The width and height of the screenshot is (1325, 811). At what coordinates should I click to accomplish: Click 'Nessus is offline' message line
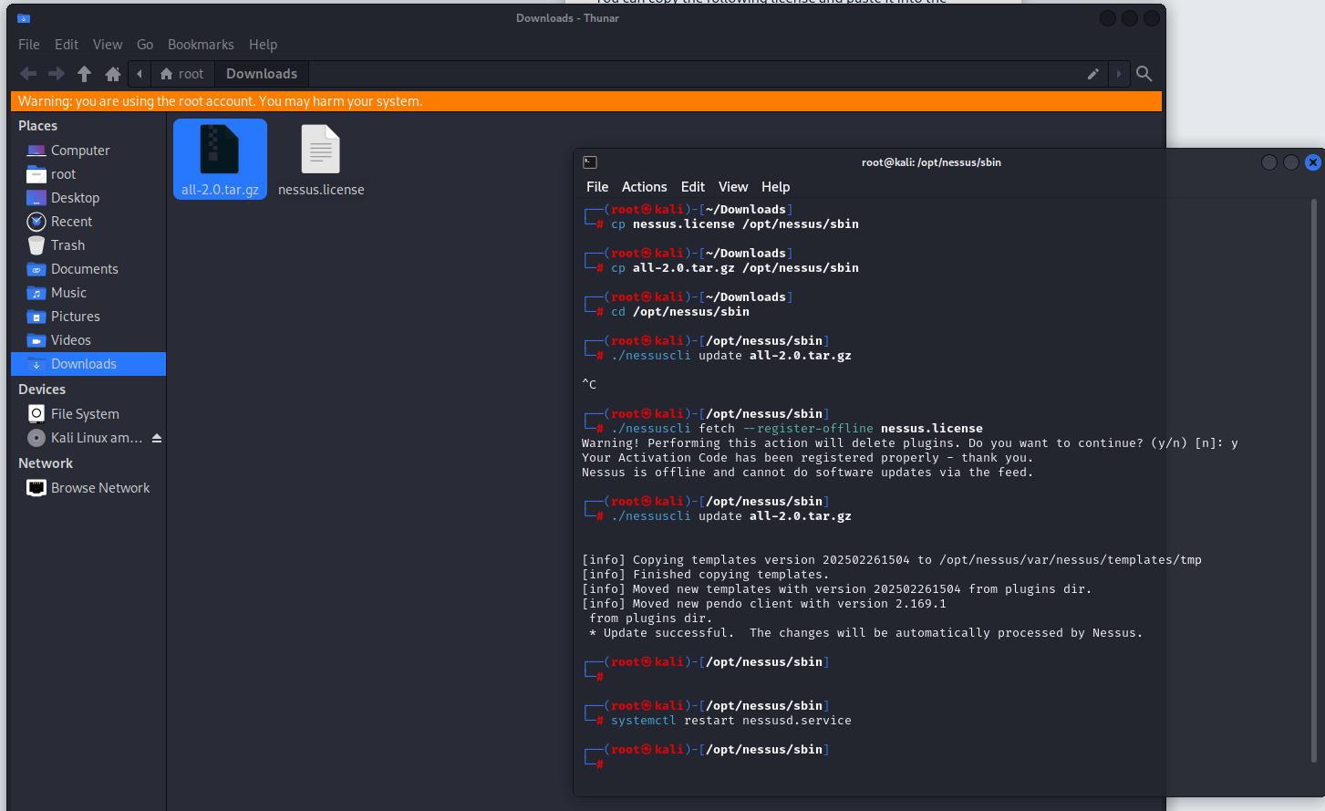808,473
